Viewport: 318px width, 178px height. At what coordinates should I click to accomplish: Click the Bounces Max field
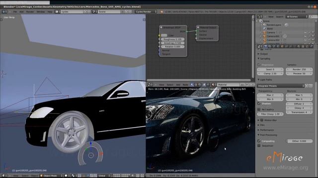(299, 95)
